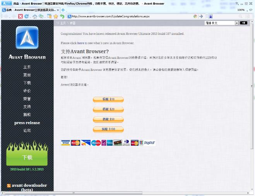
Task: Click the 主页 breadcrumb link in the header bar
Action: pyautogui.click(x=63, y=23)
